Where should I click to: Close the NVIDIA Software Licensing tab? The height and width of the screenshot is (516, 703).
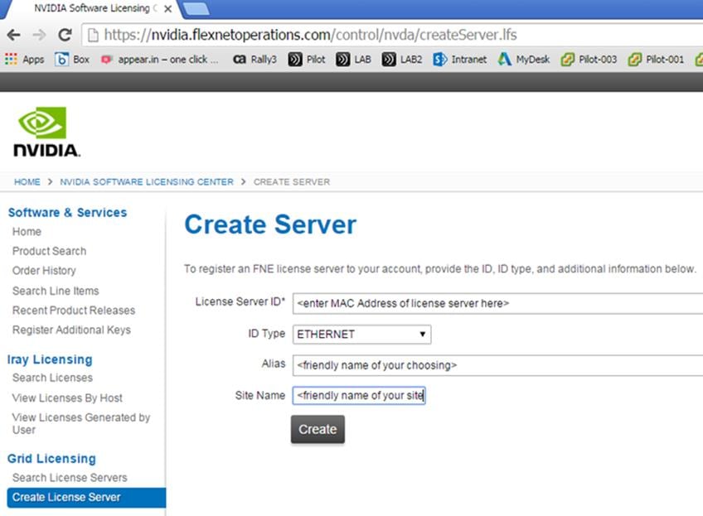tap(167, 9)
